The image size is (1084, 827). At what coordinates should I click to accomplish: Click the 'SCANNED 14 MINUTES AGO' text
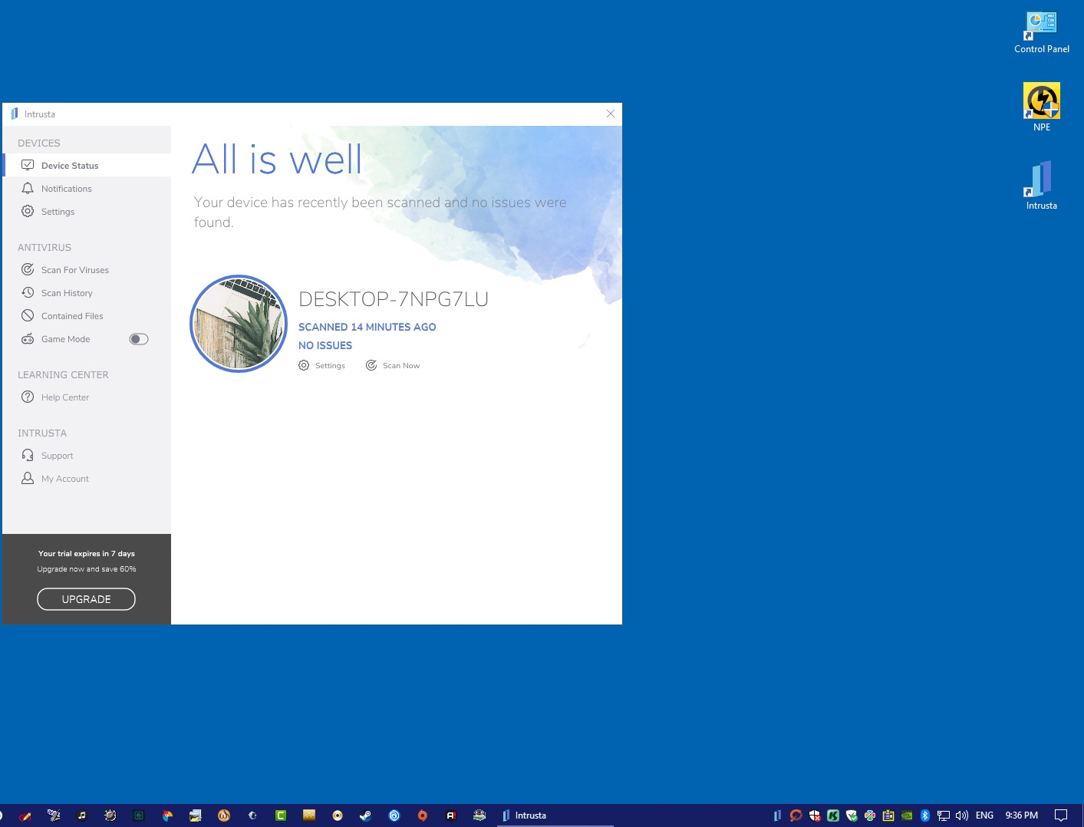click(x=367, y=327)
